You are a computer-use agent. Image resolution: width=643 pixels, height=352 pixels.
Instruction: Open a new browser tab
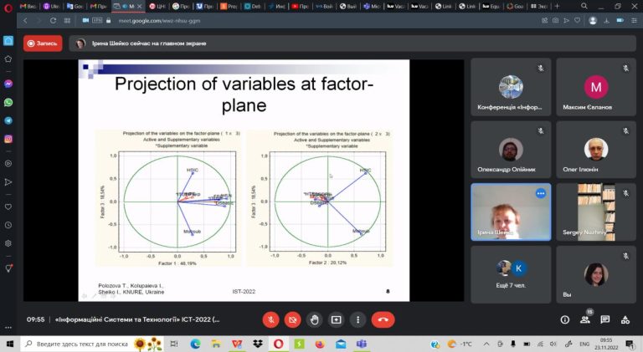pos(557,6)
